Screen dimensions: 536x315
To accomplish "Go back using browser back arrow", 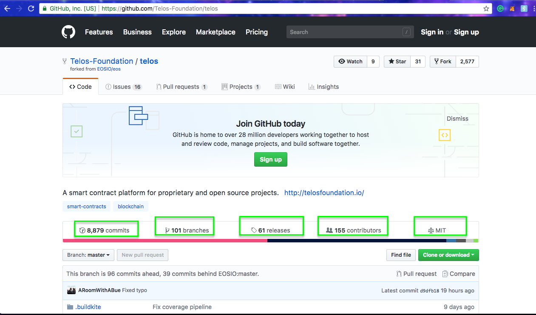I will coord(7,9).
